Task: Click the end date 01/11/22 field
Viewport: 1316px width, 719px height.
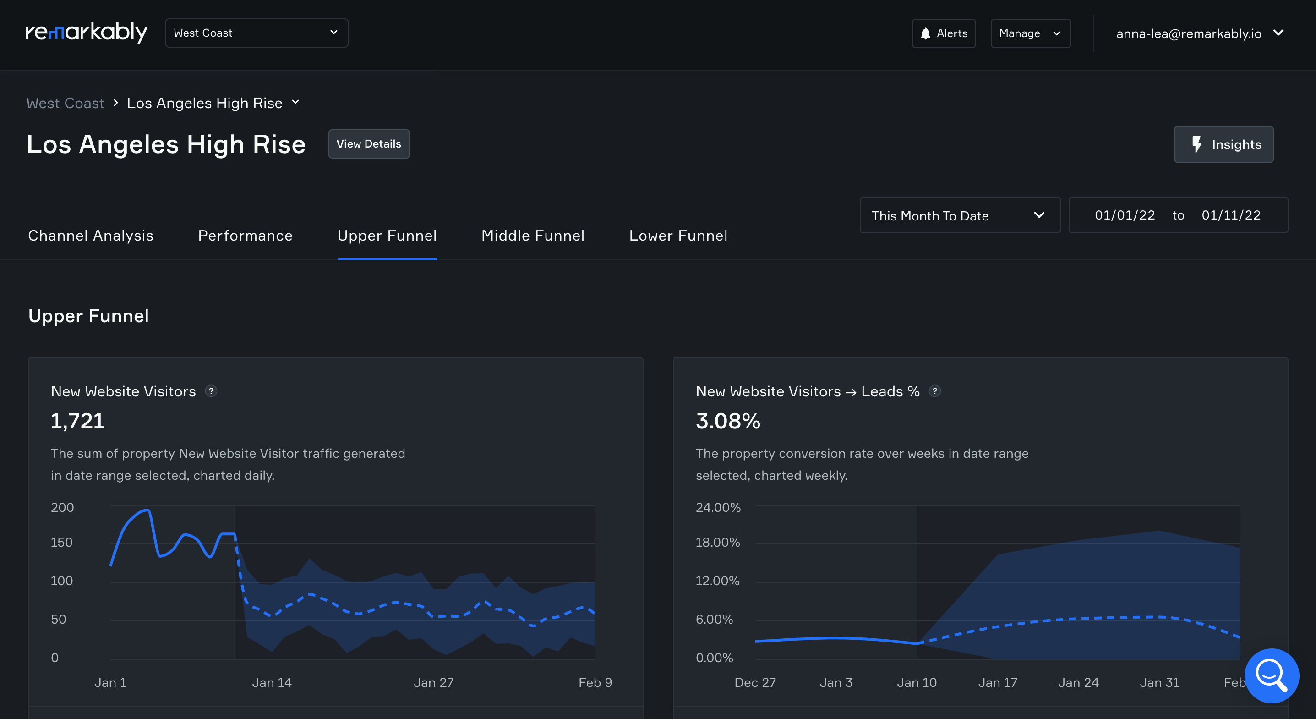Action: point(1231,215)
